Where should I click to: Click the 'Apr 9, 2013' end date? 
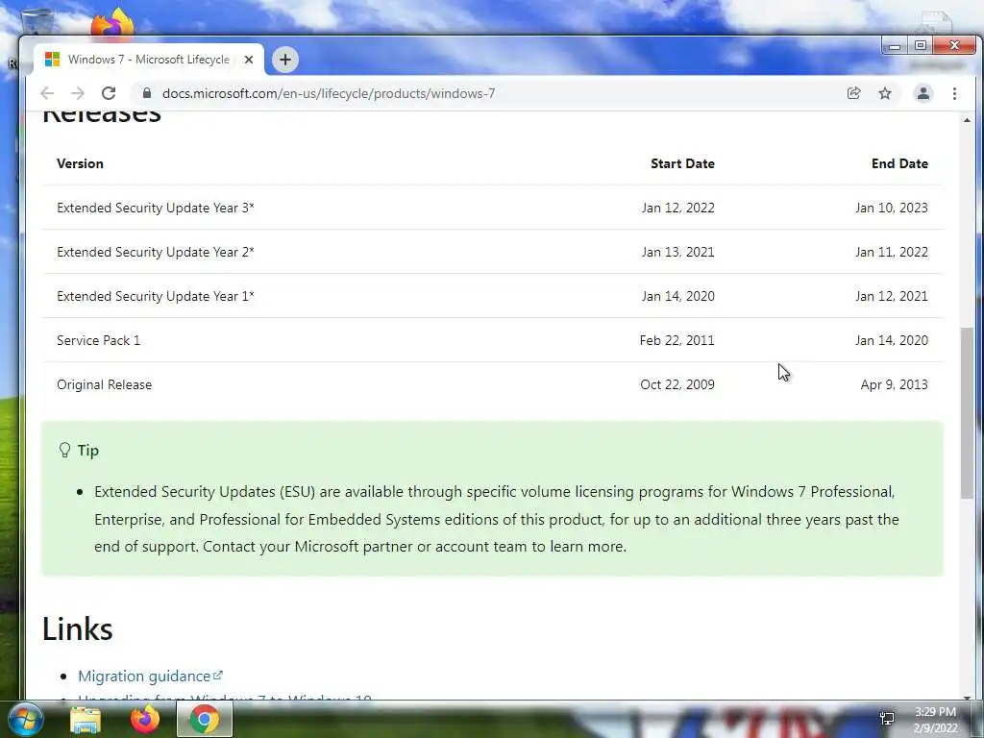pyautogui.click(x=895, y=384)
